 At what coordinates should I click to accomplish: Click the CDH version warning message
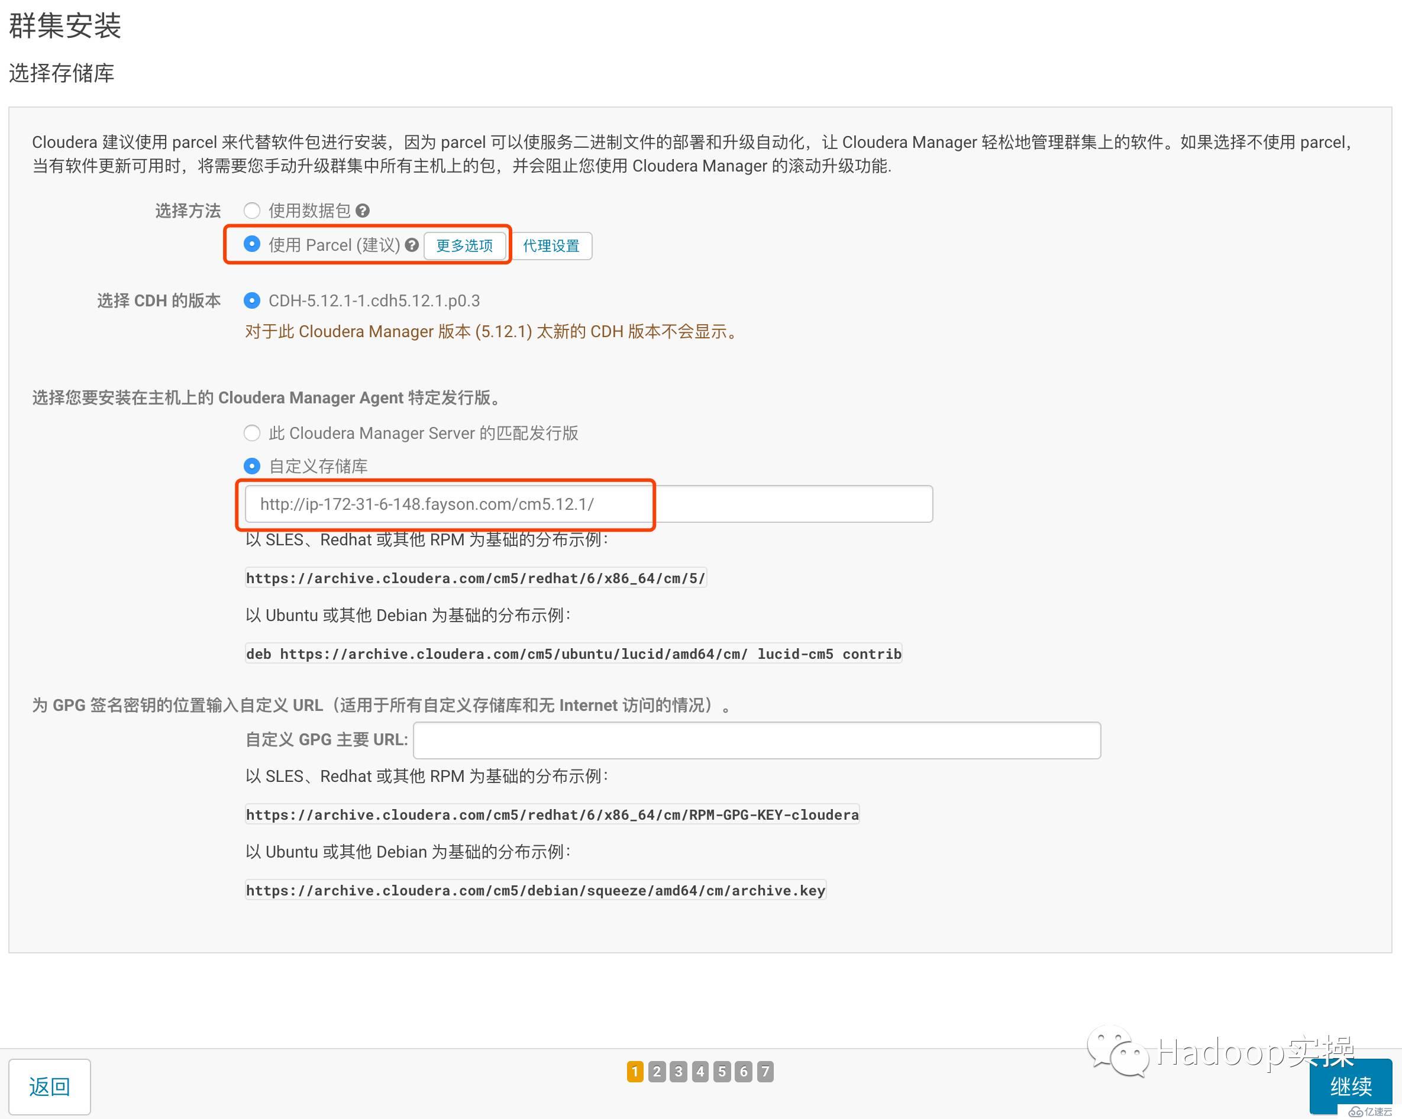[493, 332]
